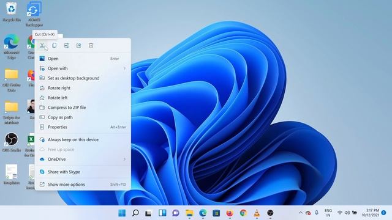Open Microsoft Edge from the taskbar
This screenshot has width=392, height=220.
tap(203, 213)
